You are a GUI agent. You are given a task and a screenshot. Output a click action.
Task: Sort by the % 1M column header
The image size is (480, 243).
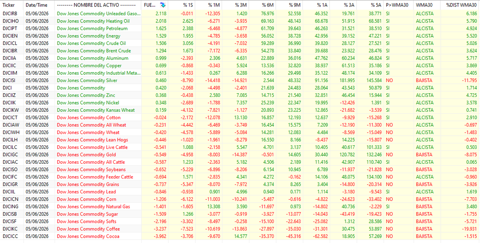coord(214,5)
